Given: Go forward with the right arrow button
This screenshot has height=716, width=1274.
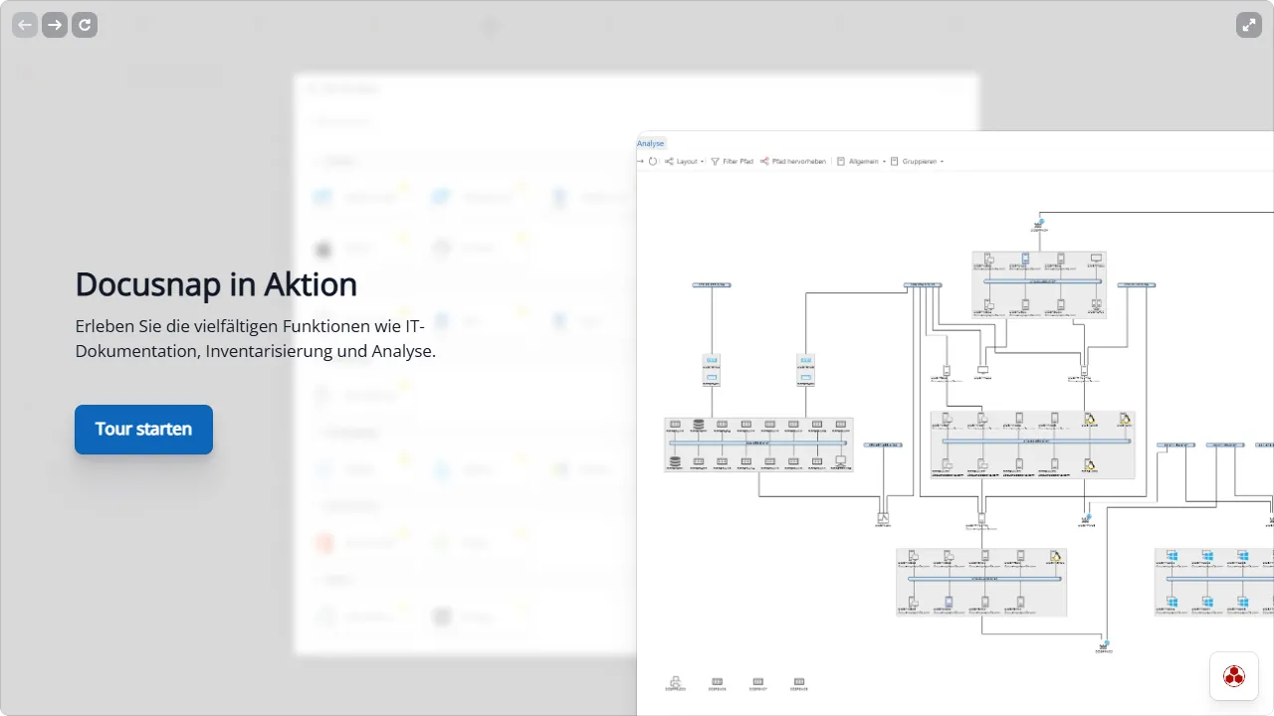Looking at the screenshot, I should 55,25.
